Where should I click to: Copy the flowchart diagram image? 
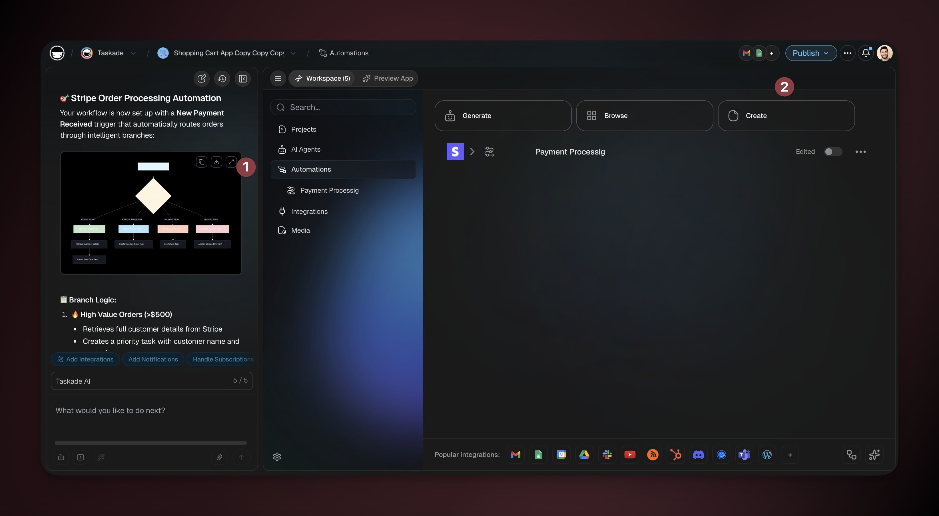202,162
